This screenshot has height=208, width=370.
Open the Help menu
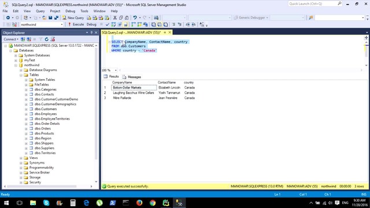(x=114, y=11)
